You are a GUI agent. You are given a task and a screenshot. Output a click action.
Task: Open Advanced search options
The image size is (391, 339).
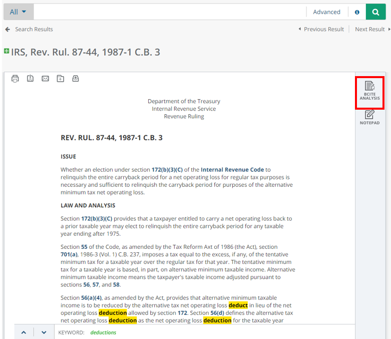coord(326,12)
